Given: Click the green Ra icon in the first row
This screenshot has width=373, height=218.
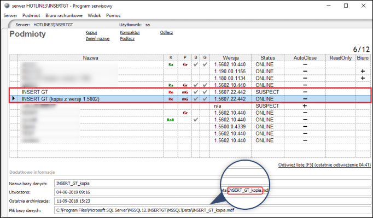Looking at the screenshot, I should pos(171,64).
